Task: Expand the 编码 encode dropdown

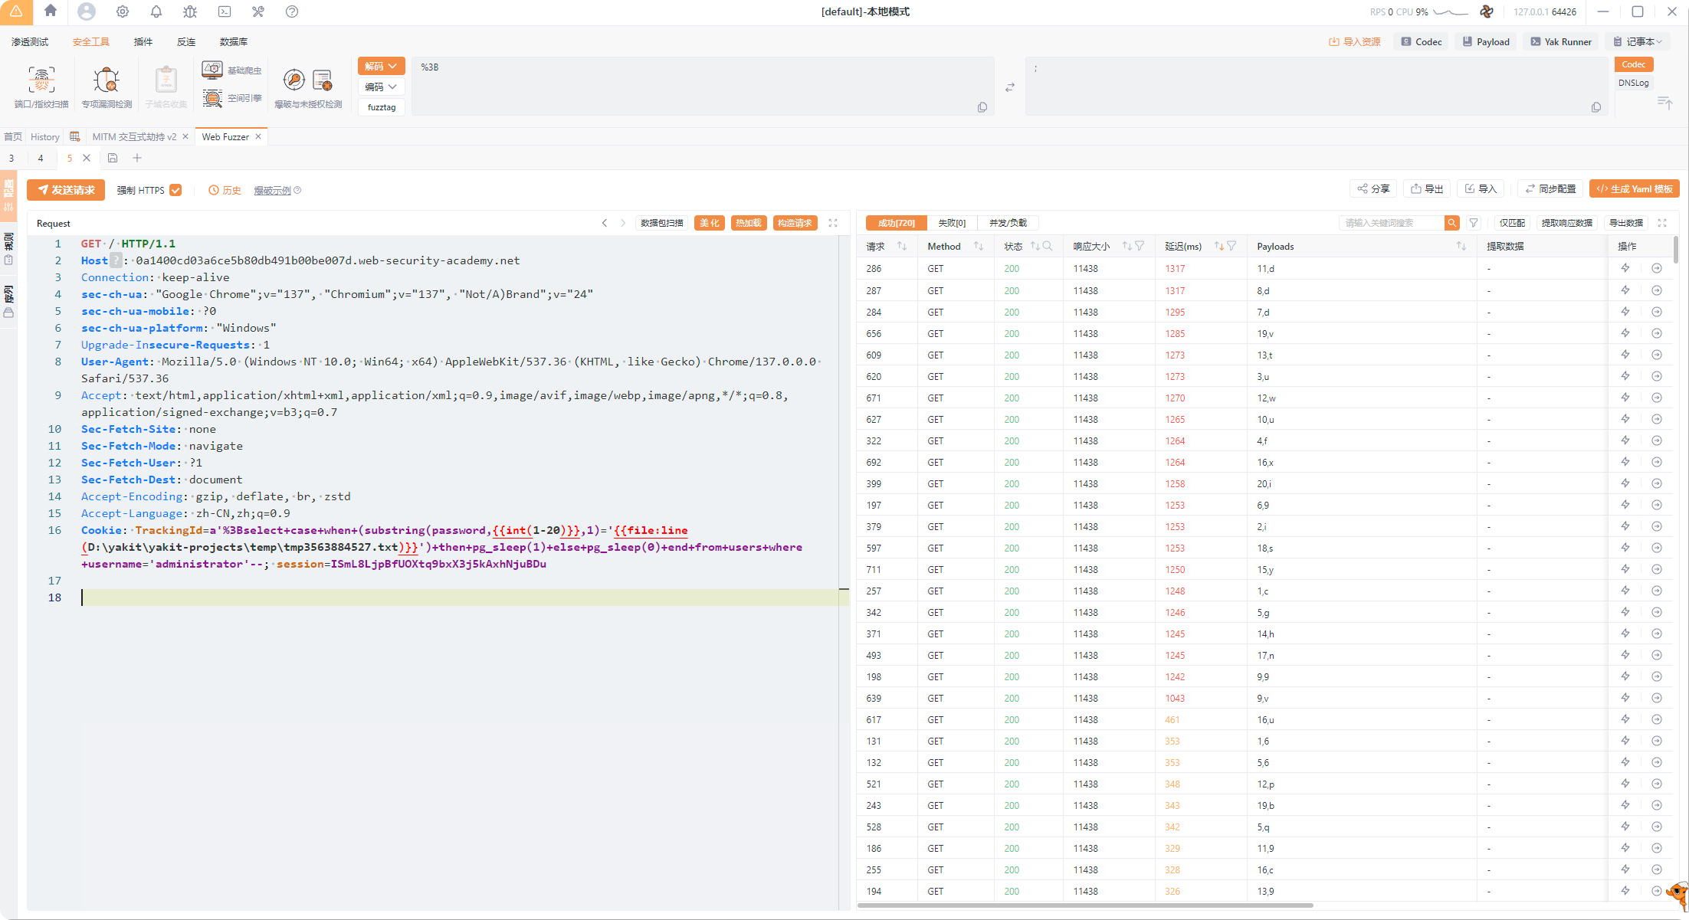Action: point(381,87)
